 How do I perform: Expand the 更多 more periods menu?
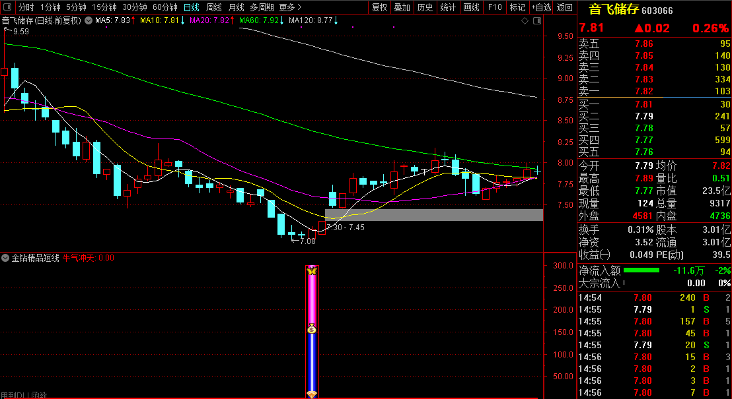pos(291,7)
